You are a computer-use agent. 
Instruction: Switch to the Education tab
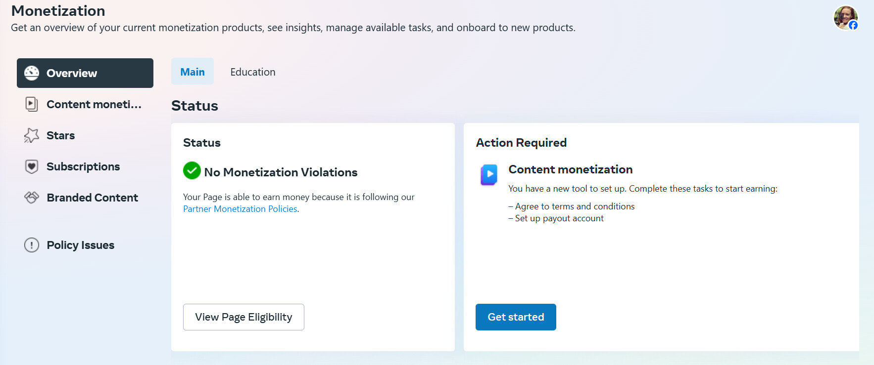tap(253, 72)
